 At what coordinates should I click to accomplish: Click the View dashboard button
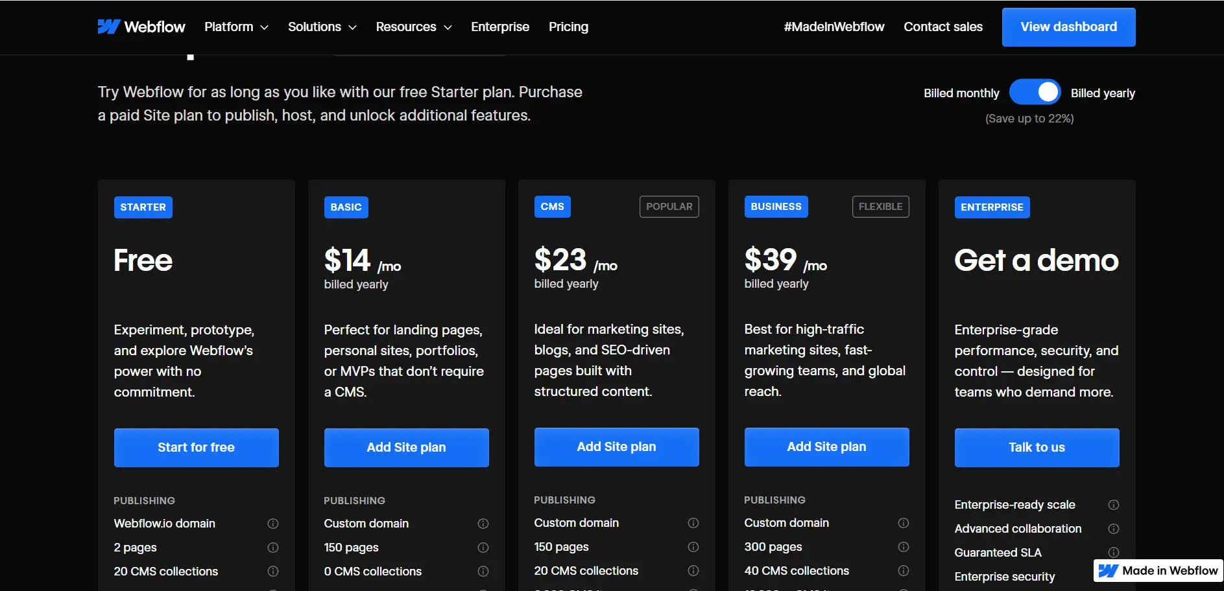coord(1069,27)
